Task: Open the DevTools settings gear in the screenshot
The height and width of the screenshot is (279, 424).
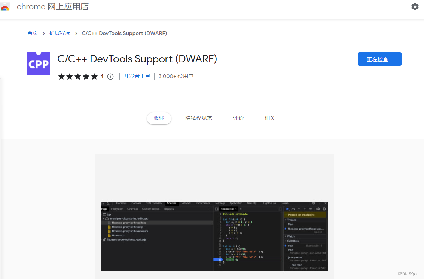Action: point(314,203)
